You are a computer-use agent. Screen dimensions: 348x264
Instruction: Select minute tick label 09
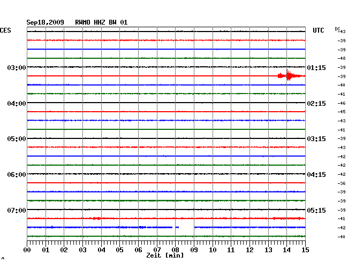click(x=194, y=250)
